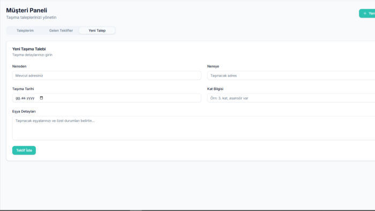
Task: Click the Nereden field label
Action: pyautogui.click(x=19, y=66)
